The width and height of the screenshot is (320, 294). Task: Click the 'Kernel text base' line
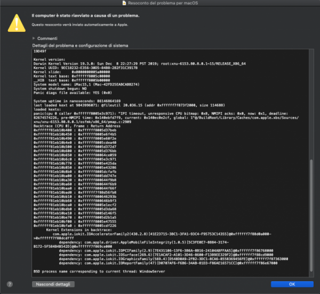71,76
